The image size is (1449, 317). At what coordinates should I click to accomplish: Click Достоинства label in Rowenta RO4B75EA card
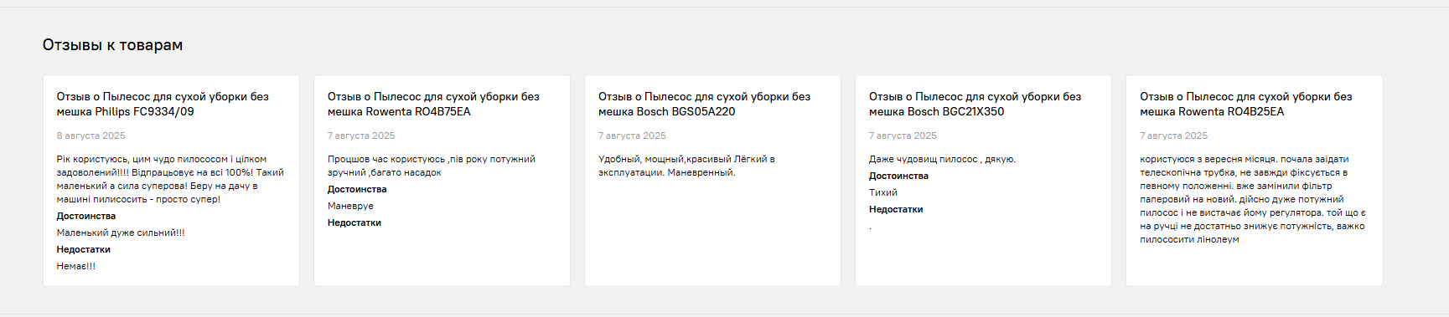356,189
